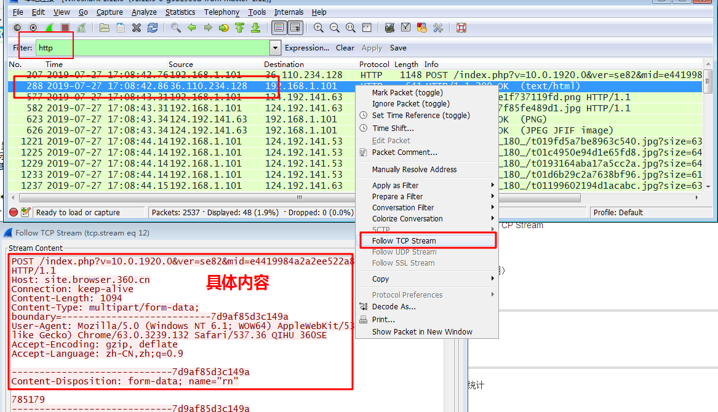Reset zoom to normal size 1:1

tap(351, 28)
